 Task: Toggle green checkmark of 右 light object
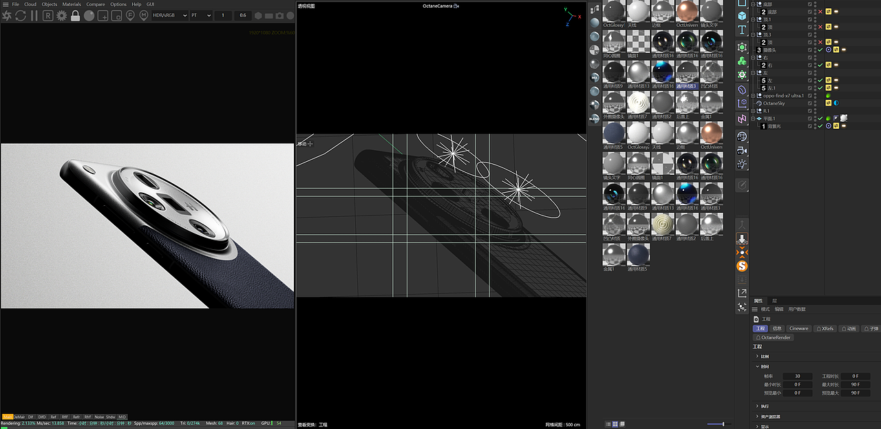point(820,65)
